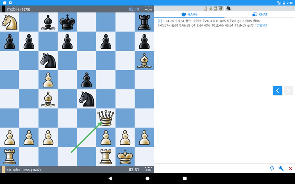Tap the red X icon
Viewport: 295px width, 184px height.
pyautogui.click(x=290, y=168)
